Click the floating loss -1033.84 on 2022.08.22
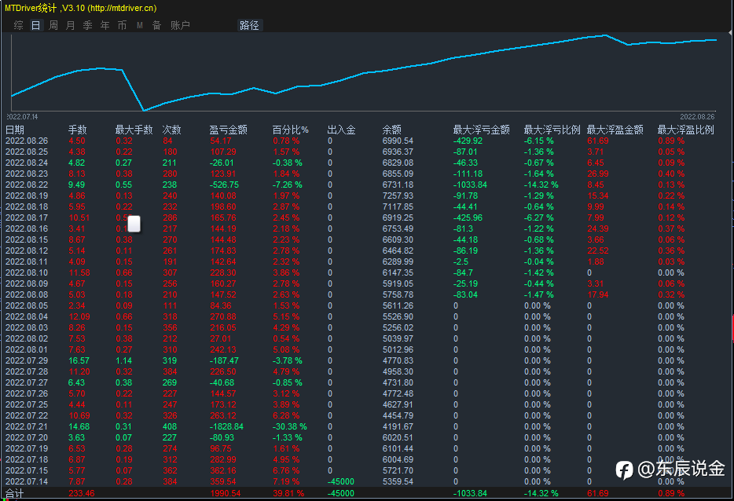The width and height of the screenshot is (734, 501). point(470,185)
